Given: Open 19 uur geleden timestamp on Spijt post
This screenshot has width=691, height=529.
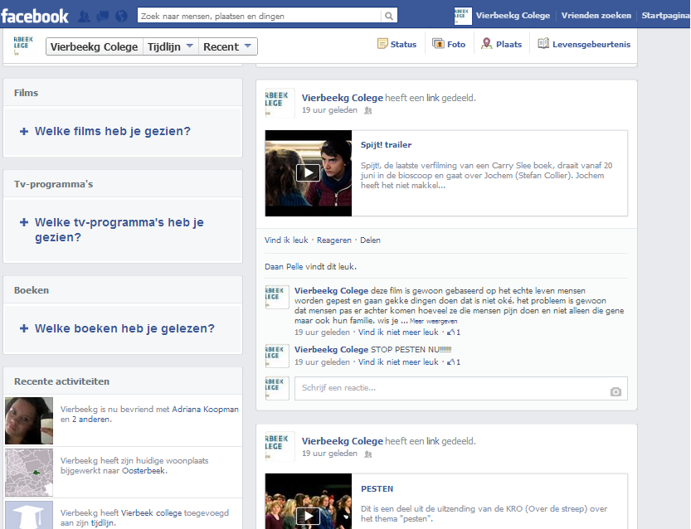Looking at the screenshot, I should click(329, 110).
